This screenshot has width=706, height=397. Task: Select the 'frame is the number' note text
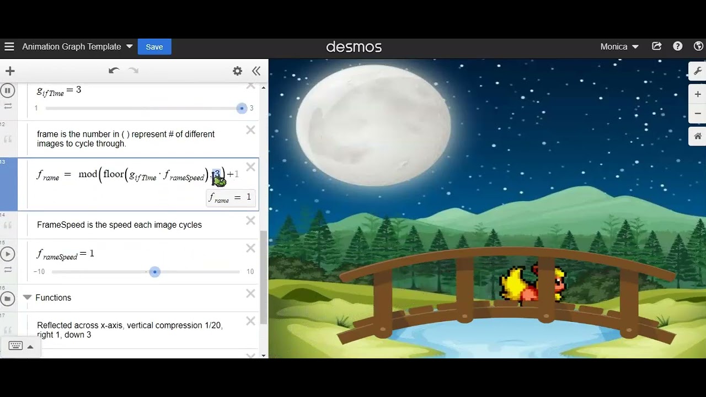click(126, 139)
